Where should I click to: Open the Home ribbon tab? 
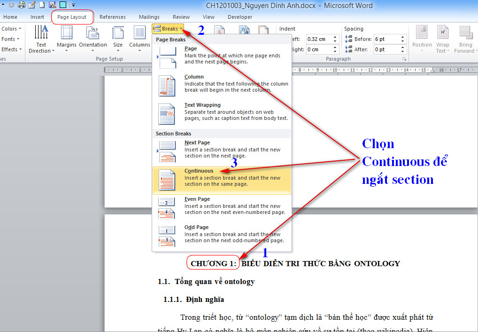[x=10, y=17]
